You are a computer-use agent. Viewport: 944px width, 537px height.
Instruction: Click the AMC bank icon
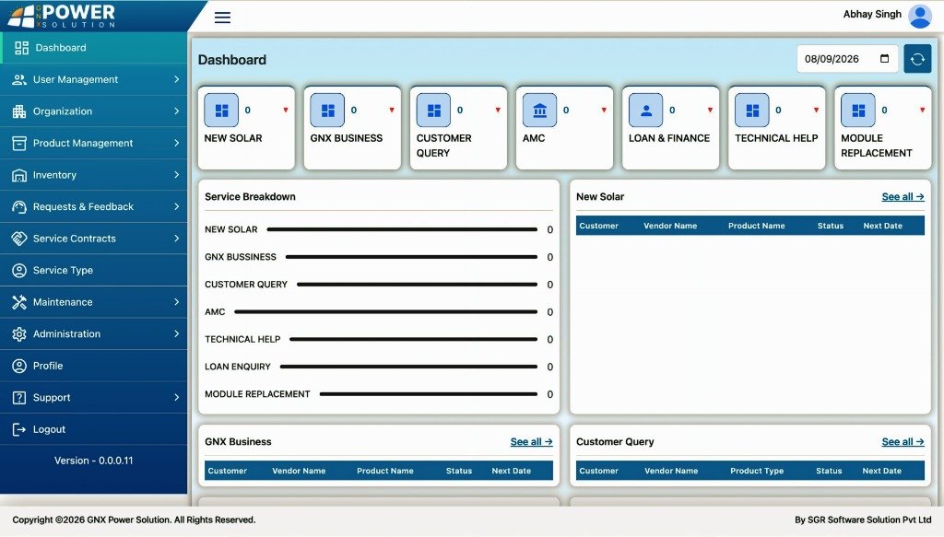click(539, 110)
